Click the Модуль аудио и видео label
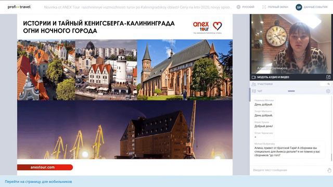The image size is (333, 187). (273, 77)
